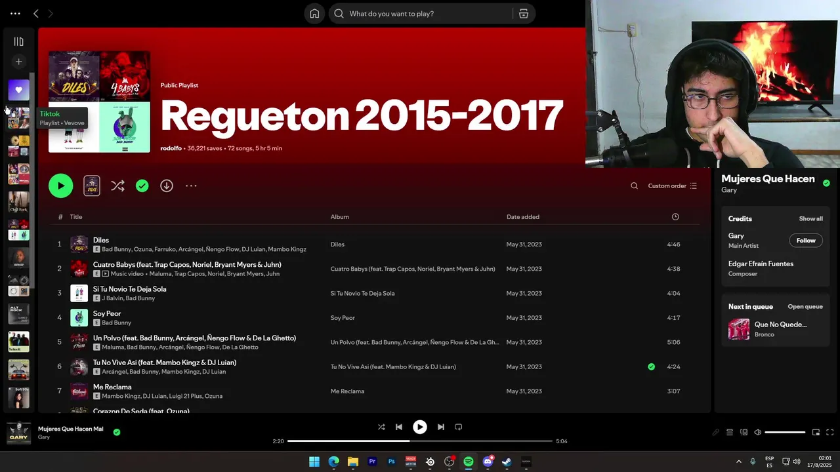Toggle shuffle in player bar
The image size is (840, 472).
pyautogui.click(x=381, y=427)
